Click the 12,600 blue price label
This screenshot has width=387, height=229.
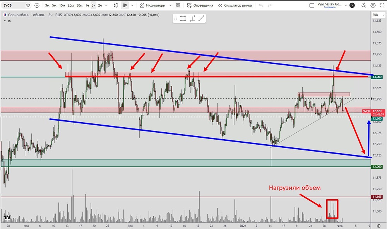click(x=377, y=118)
